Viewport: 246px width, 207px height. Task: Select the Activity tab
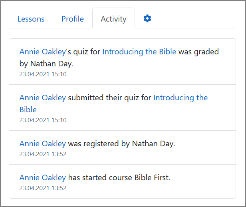(113, 19)
